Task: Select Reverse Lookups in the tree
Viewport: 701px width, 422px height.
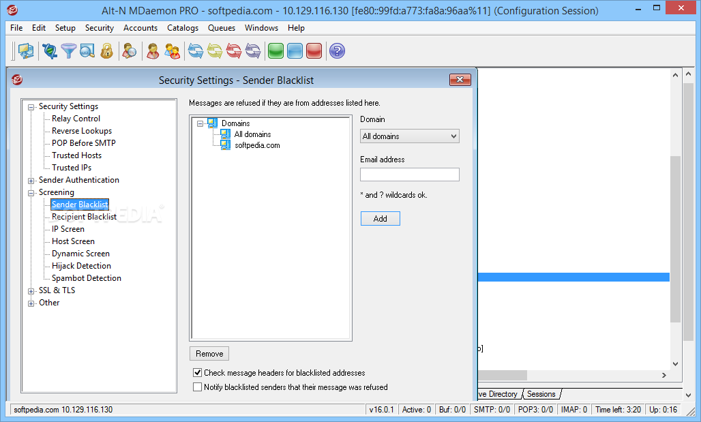Action: [82, 130]
